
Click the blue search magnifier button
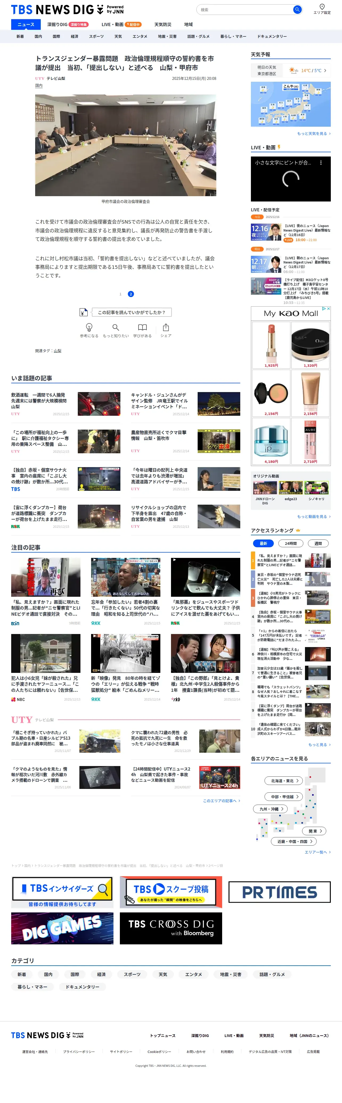click(x=297, y=9)
